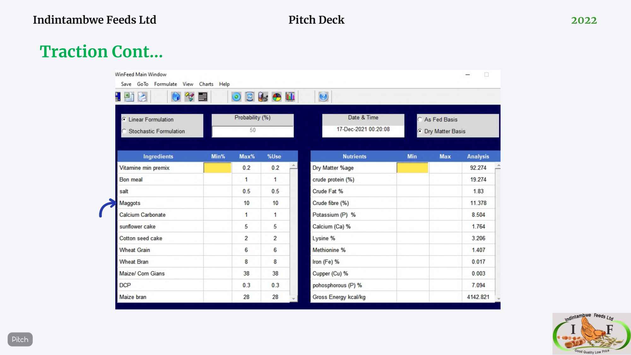This screenshot has height=355, width=631.
Task: Click the Analysis column header
Action: (x=478, y=157)
